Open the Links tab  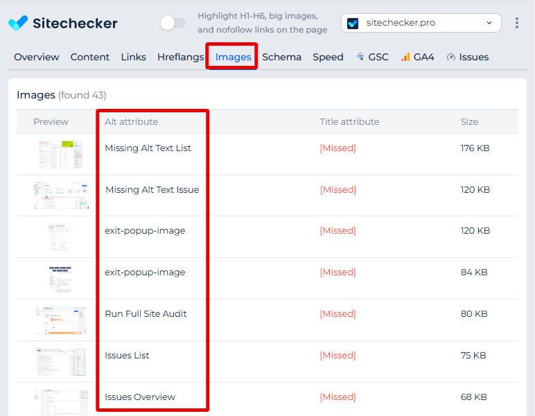coord(134,57)
